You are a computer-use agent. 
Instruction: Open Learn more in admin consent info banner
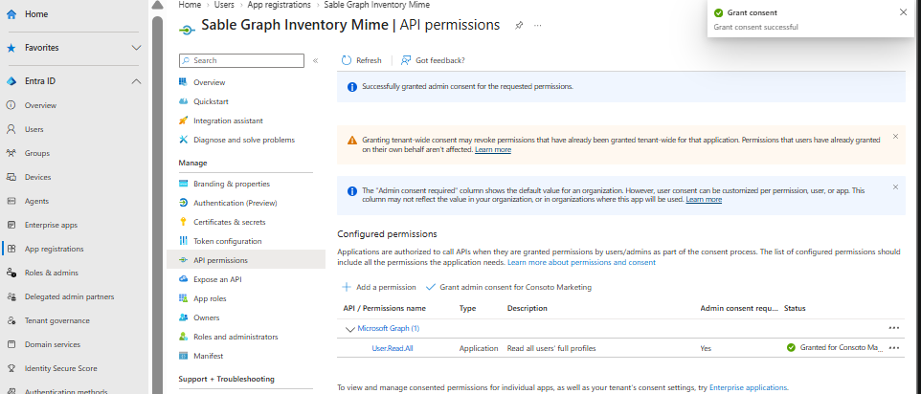(x=704, y=200)
